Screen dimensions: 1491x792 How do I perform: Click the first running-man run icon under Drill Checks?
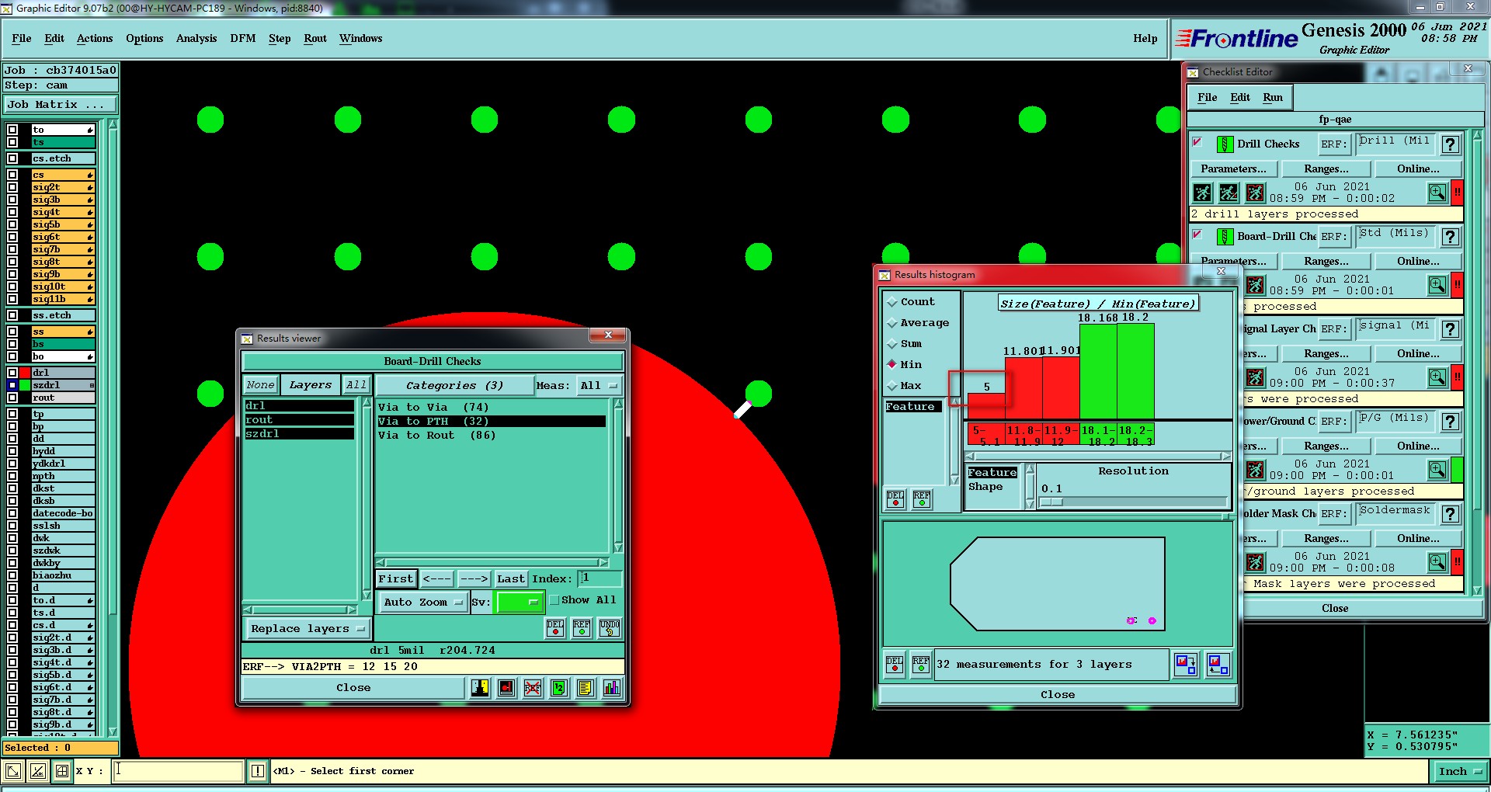[x=1202, y=193]
